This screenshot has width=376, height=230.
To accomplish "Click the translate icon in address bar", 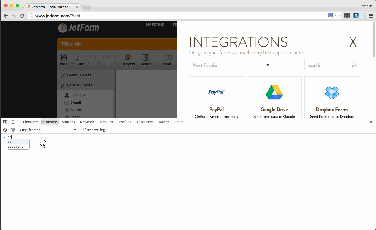I will pos(331,16).
